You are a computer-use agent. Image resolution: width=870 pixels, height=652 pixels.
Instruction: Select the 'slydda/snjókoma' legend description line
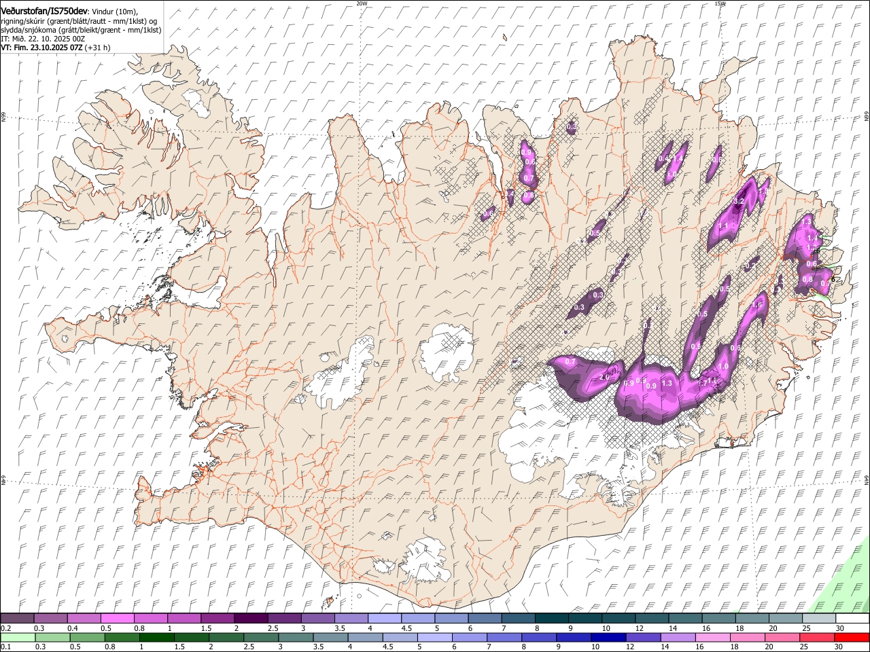(x=81, y=30)
